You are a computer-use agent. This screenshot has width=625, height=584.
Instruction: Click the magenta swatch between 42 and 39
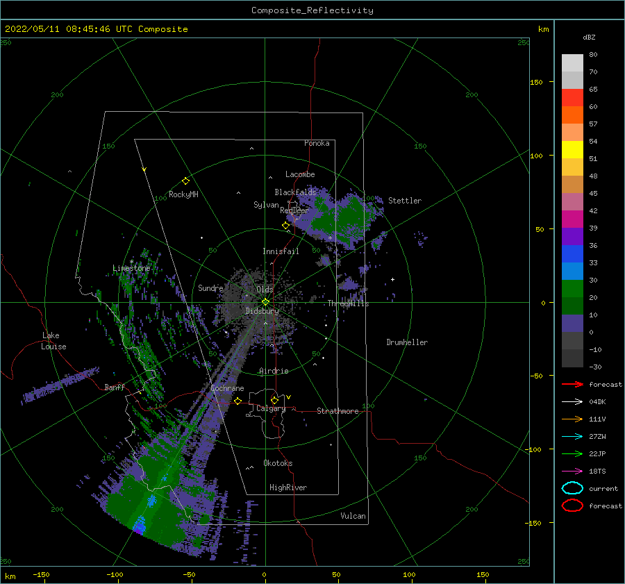point(572,219)
